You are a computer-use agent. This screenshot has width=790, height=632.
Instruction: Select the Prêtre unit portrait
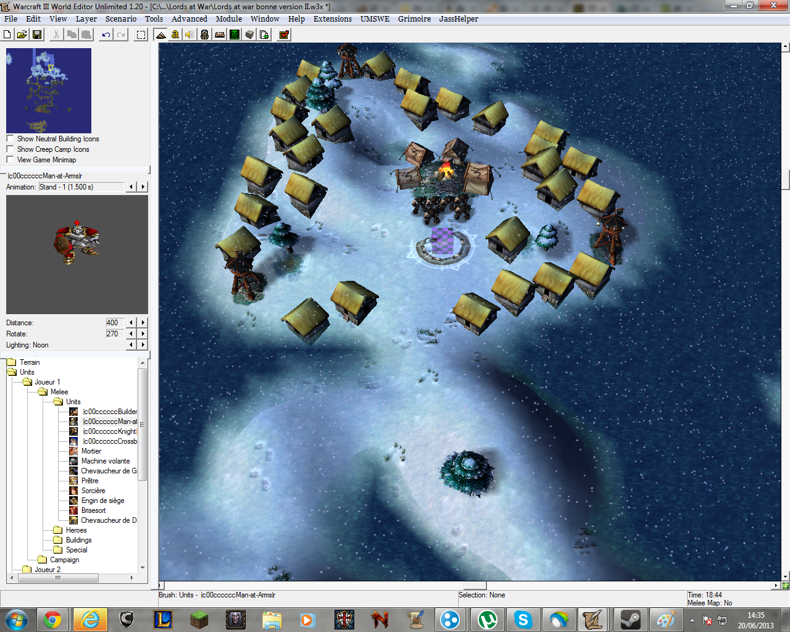click(73, 481)
